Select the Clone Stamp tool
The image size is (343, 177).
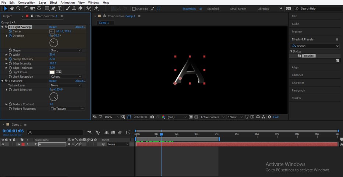point(74,8)
